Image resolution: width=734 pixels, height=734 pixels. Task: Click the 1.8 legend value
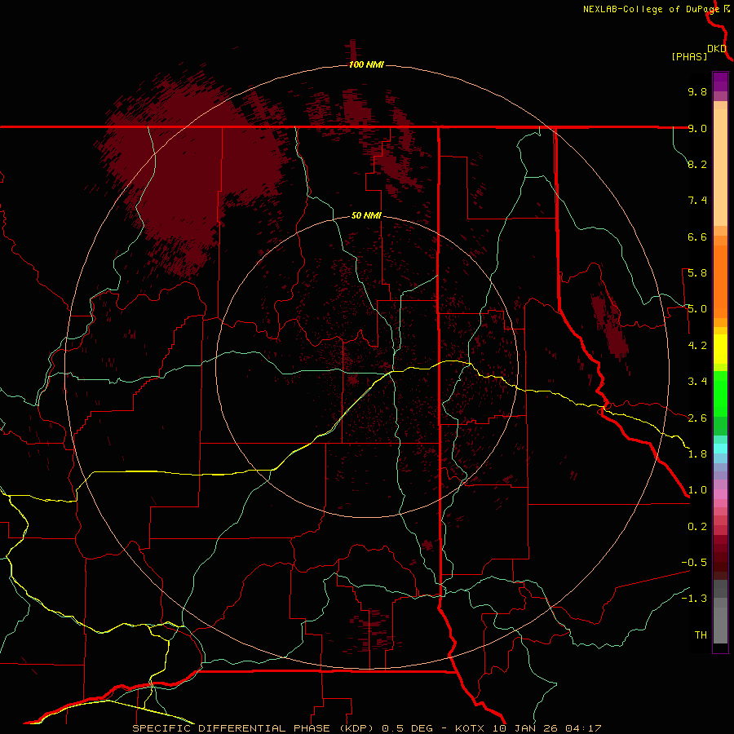tap(697, 454)
